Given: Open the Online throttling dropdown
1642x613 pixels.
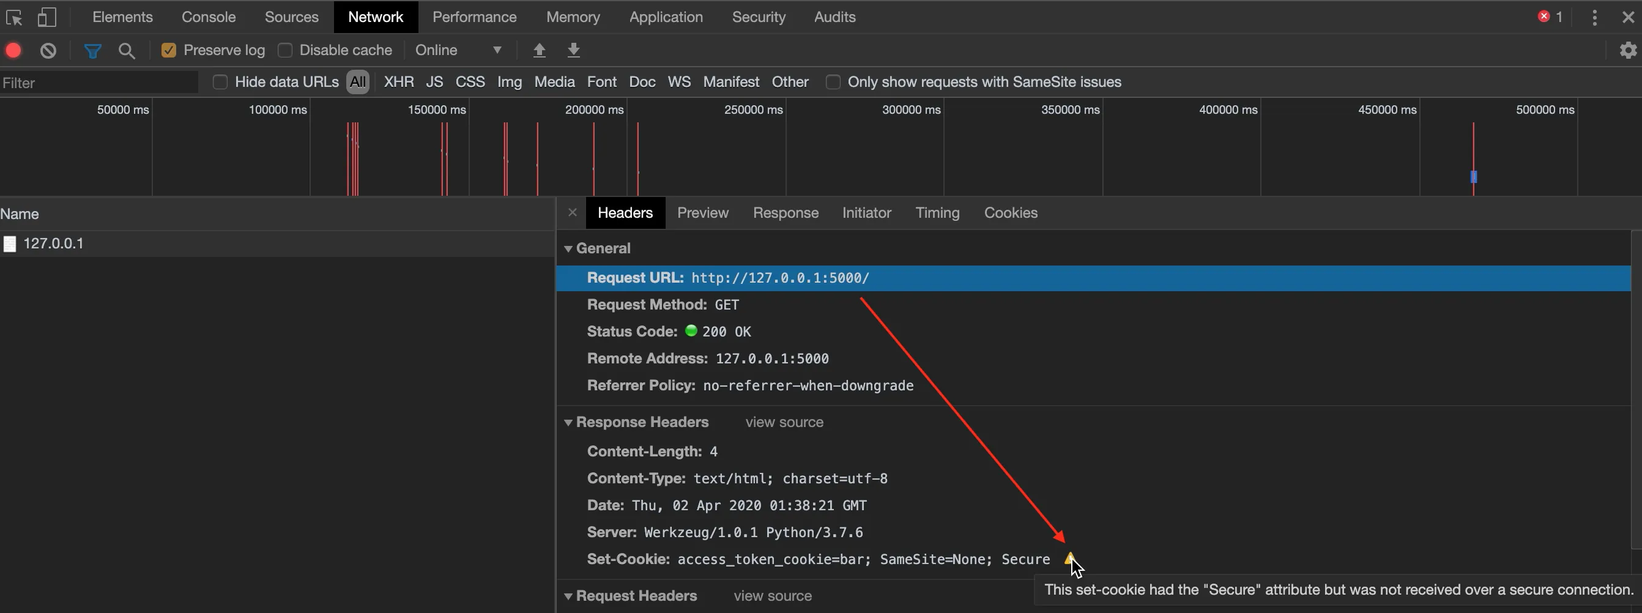Looking at the screenshot, I should [x=458, y=50].
